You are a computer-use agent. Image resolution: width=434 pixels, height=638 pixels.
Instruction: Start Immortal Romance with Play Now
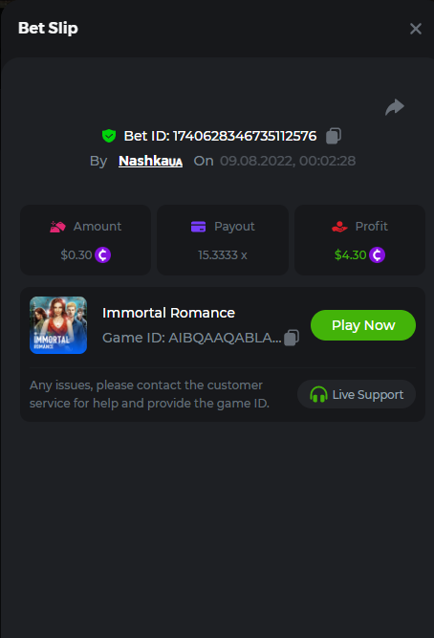(363, 325)
